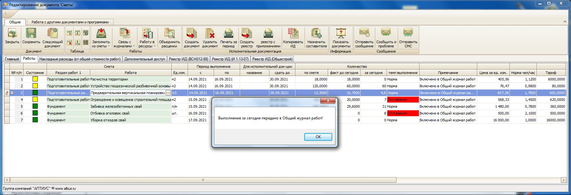
Task: Open Следующий документ from the ribbon
Action: coord(52,34)
